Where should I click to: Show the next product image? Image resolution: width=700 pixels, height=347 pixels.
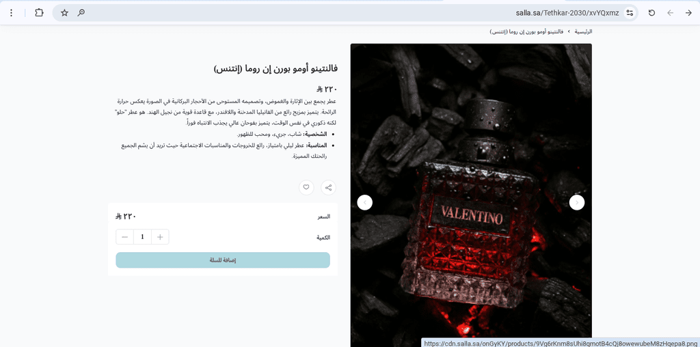(365, 202)
